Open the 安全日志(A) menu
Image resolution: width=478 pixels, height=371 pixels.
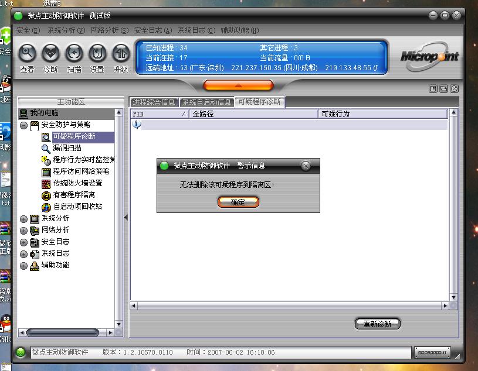click(153, 30)
